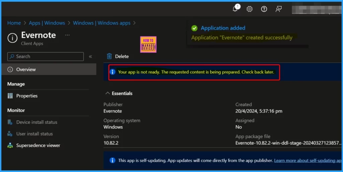Open User install status
The height and width of the screenshot is (172, 343).
coord(35,134)
